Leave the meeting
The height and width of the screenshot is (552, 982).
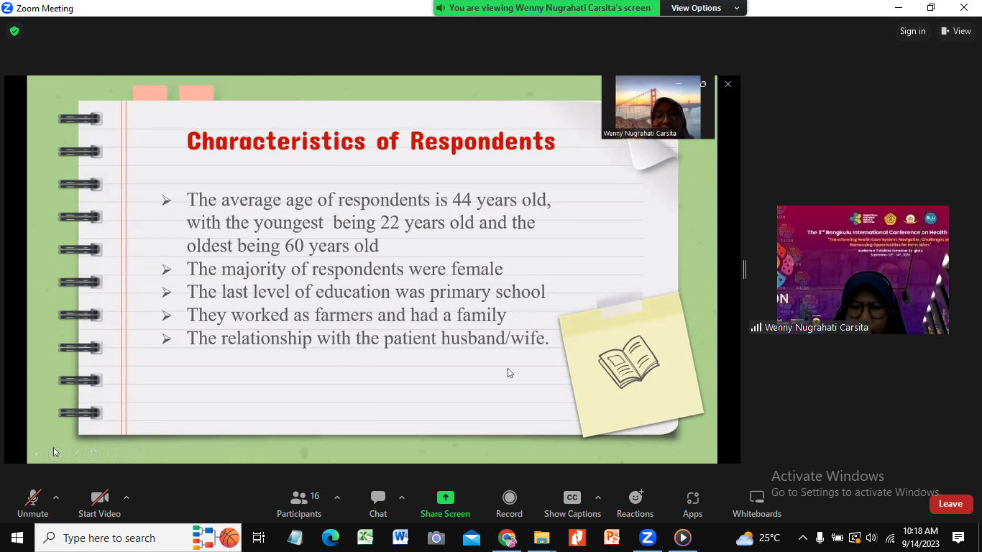tap(950, 504)
